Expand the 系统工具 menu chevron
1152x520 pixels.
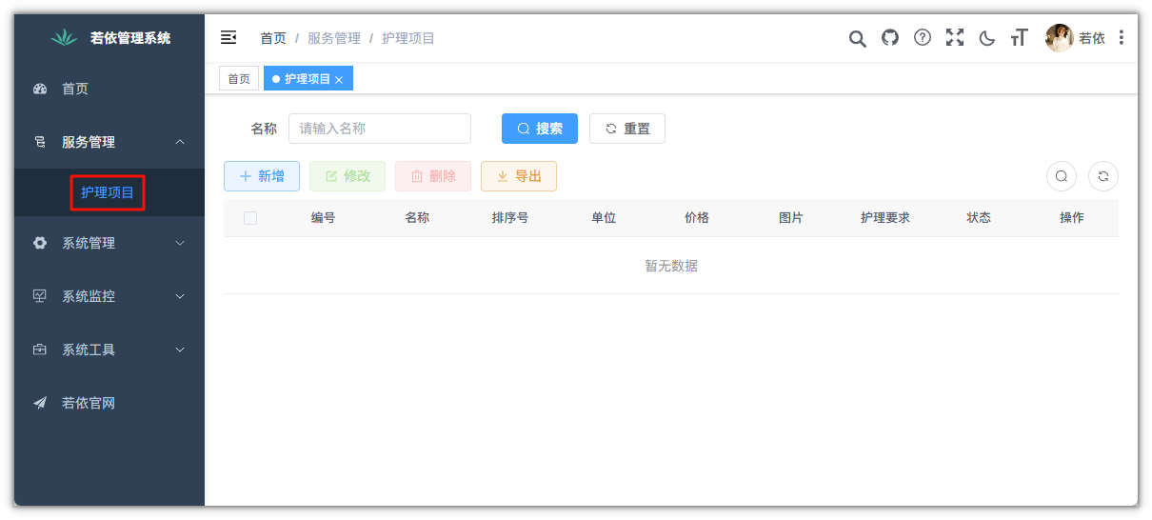(x=180, y=350)
